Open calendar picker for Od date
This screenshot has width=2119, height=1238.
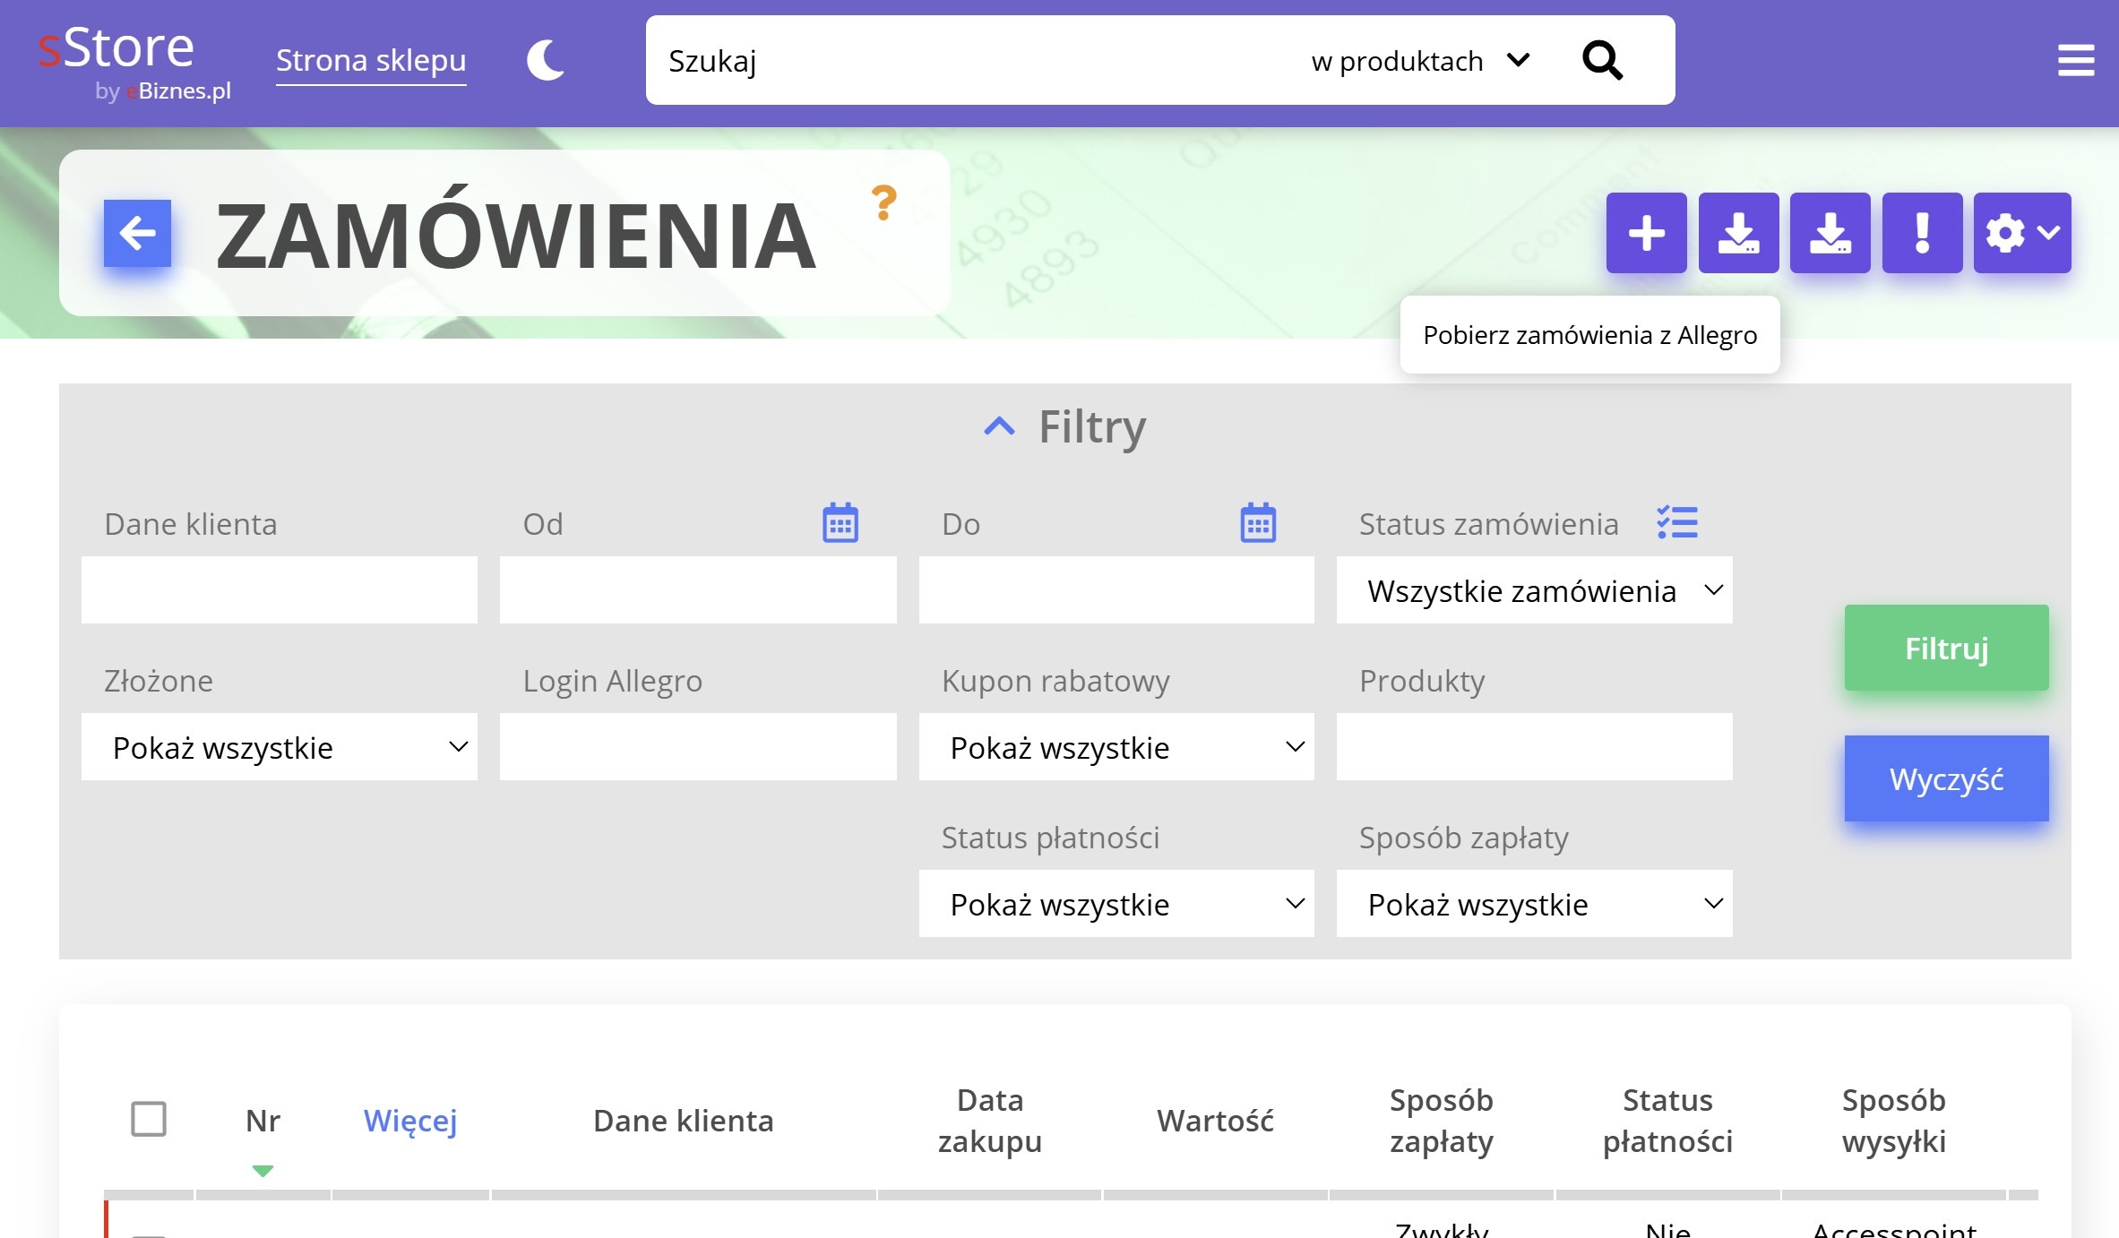tap(840, 523)
